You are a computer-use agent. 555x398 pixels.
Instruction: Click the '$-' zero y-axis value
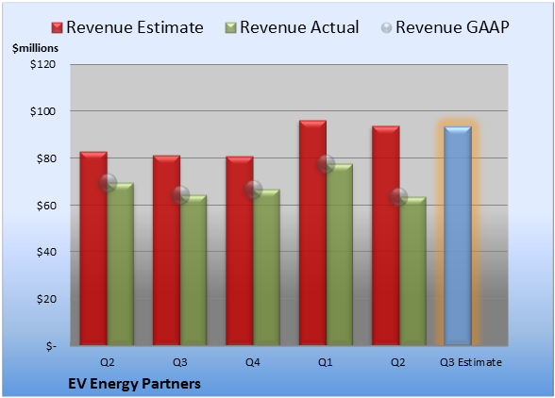[x=51, y=346]
